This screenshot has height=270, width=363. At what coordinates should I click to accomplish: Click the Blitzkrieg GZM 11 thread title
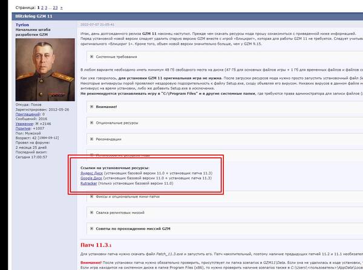point(34,16)
